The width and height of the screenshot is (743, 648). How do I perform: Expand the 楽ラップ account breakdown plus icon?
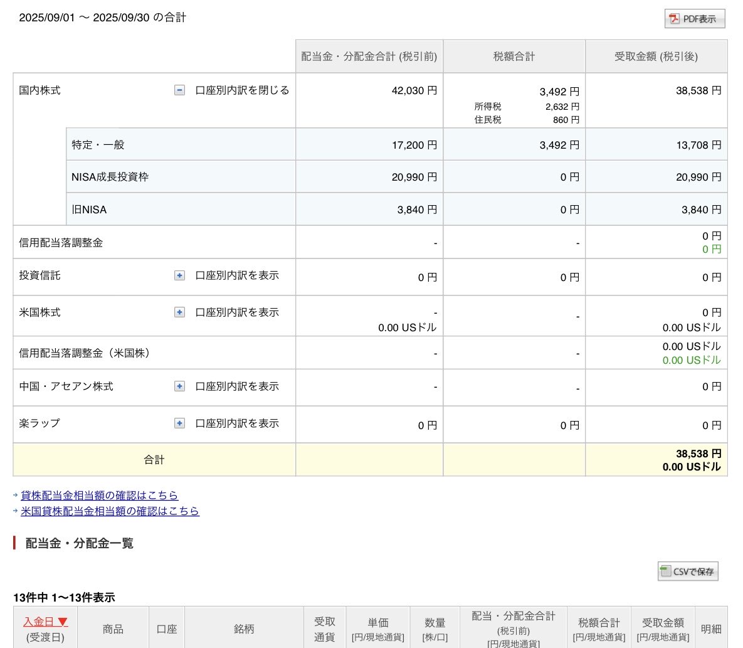pyautogui.click(x=179, y=423)
